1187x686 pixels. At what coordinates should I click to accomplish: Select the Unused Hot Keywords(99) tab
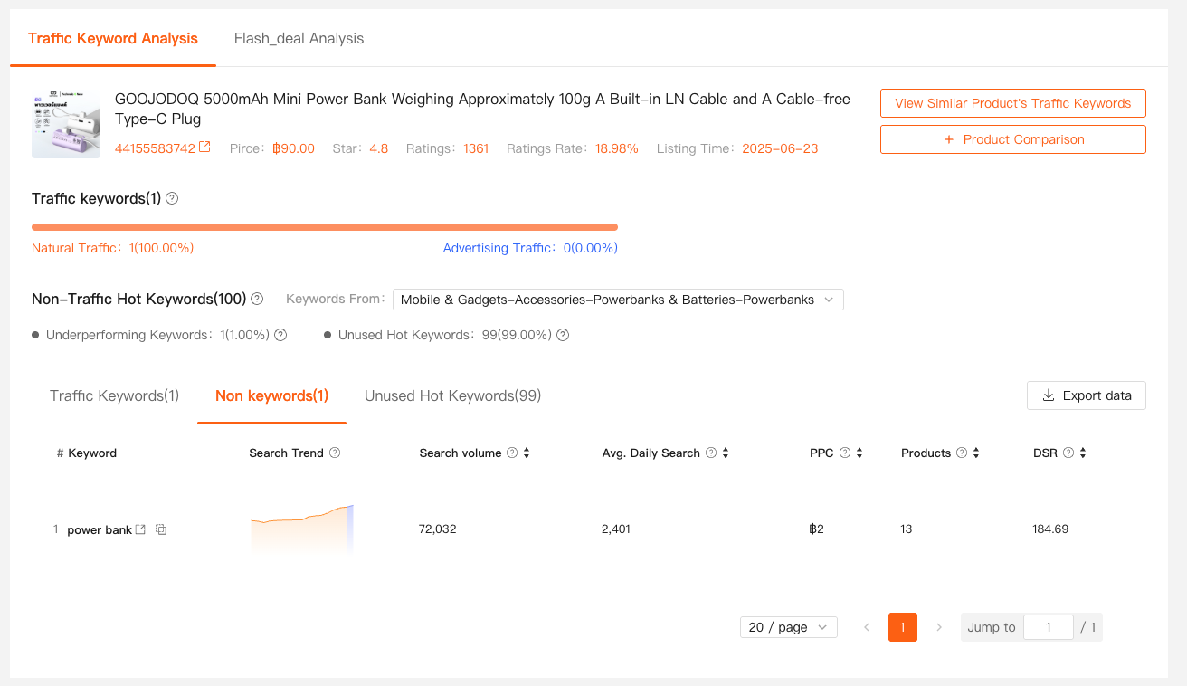point(452,395)
